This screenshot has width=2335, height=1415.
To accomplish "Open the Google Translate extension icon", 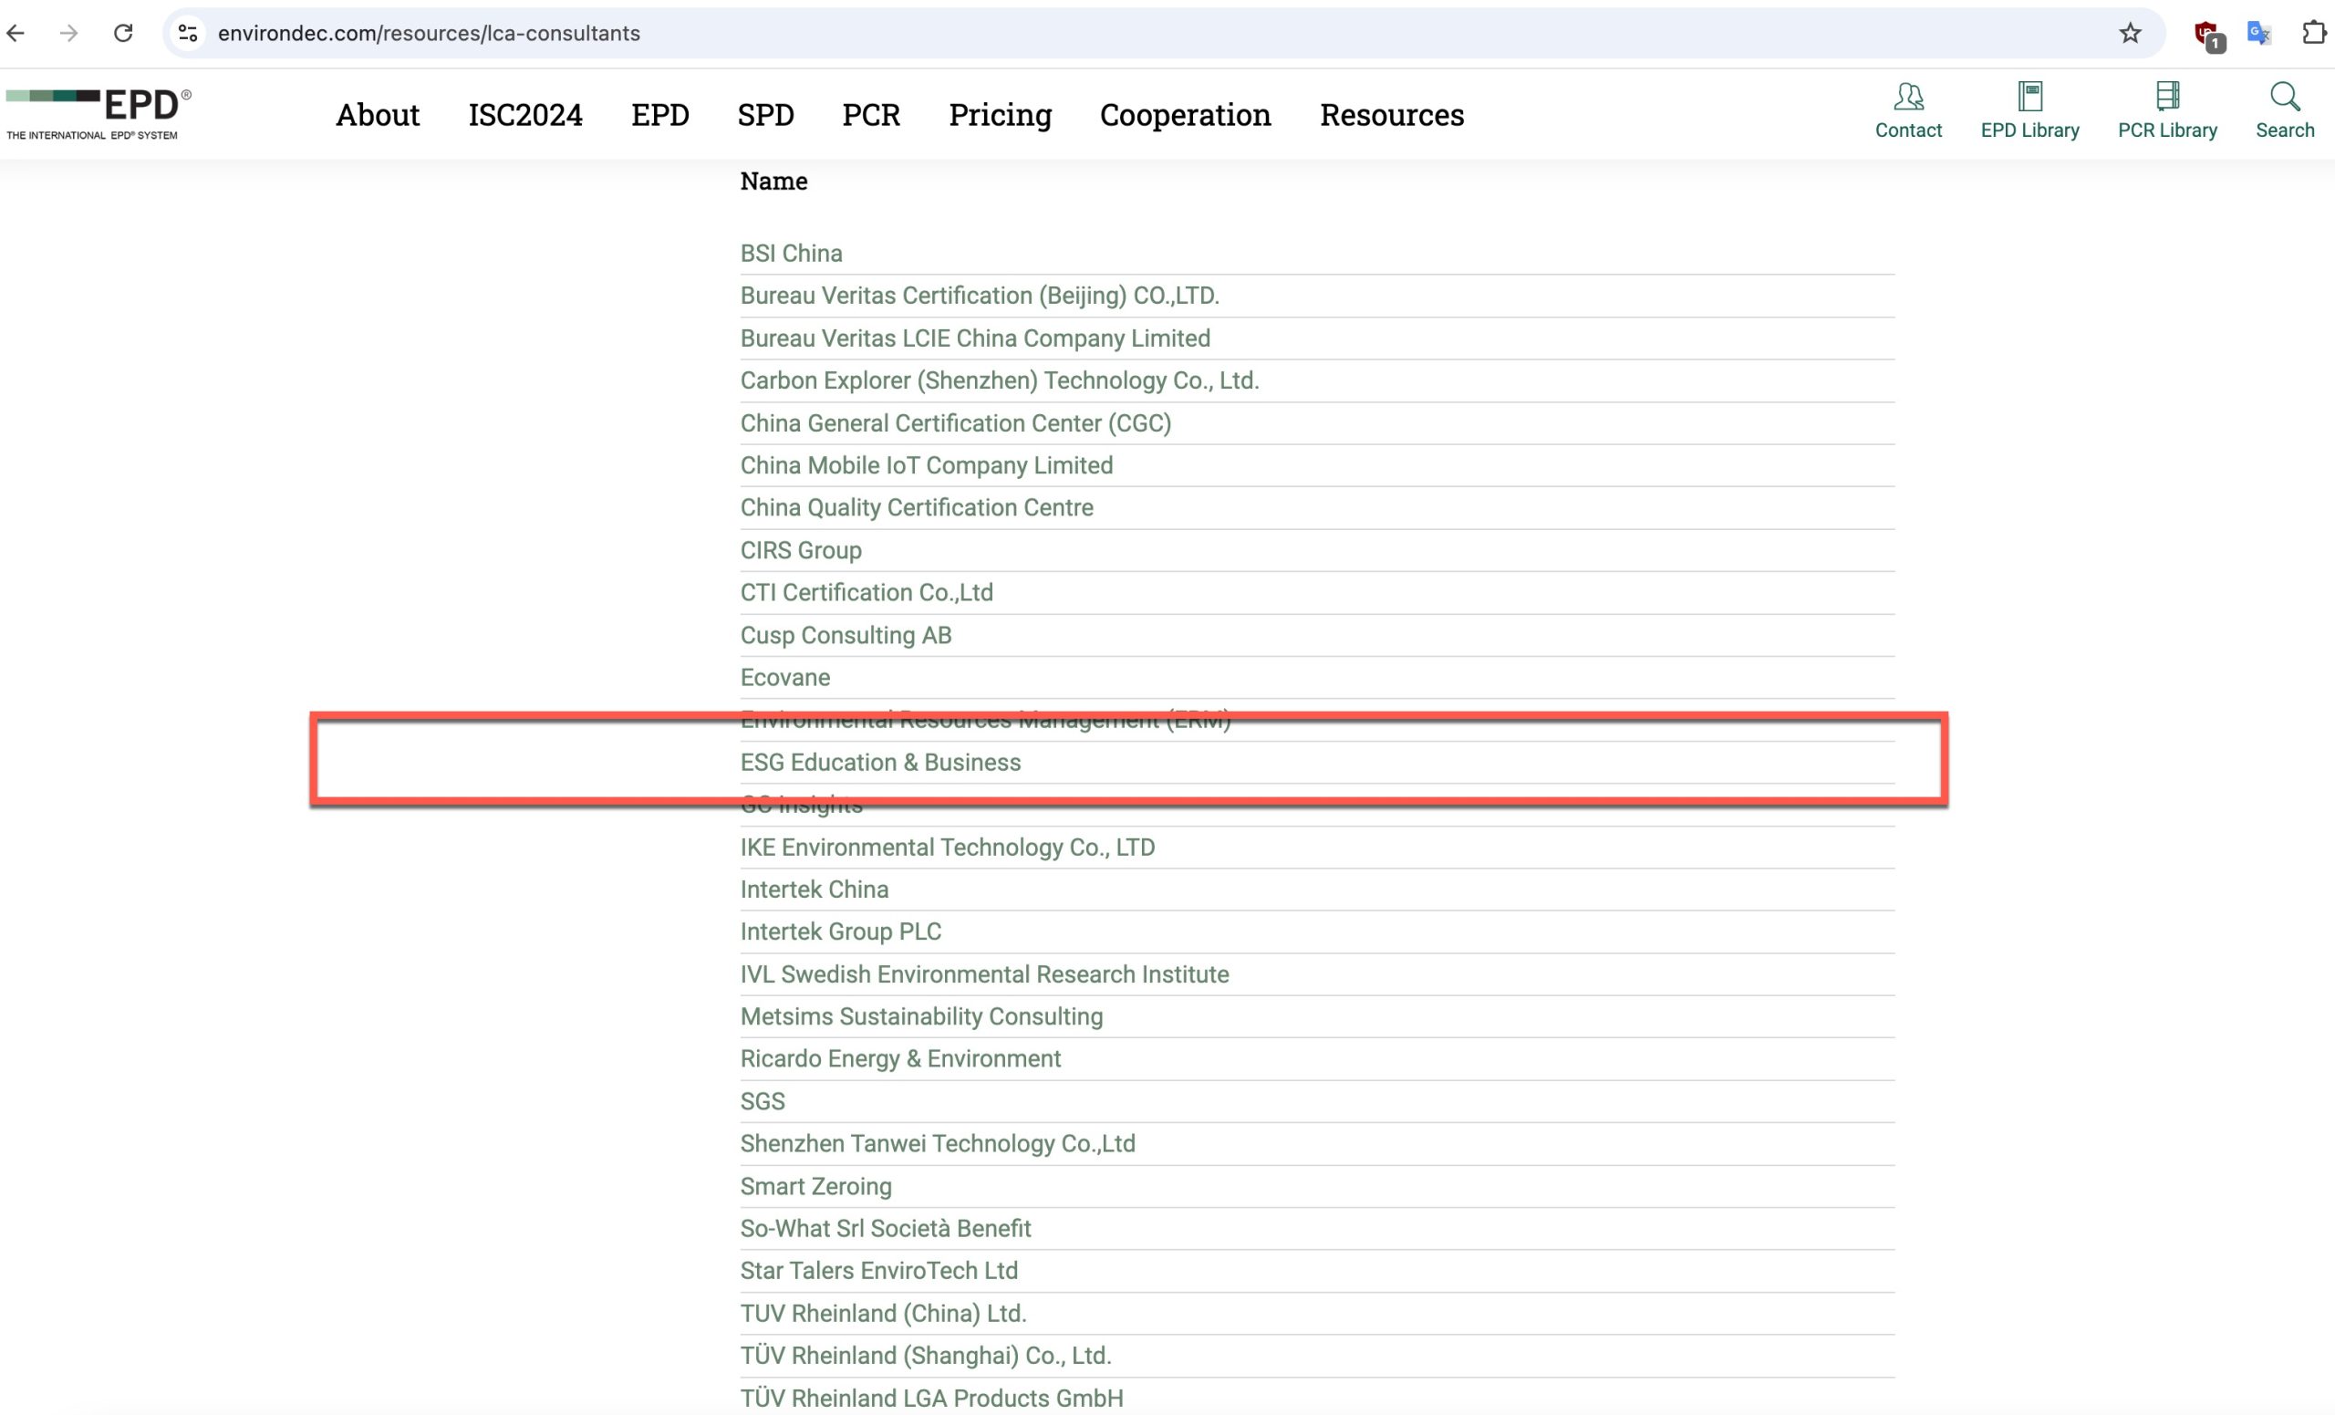I will [x=2259, y=33].
